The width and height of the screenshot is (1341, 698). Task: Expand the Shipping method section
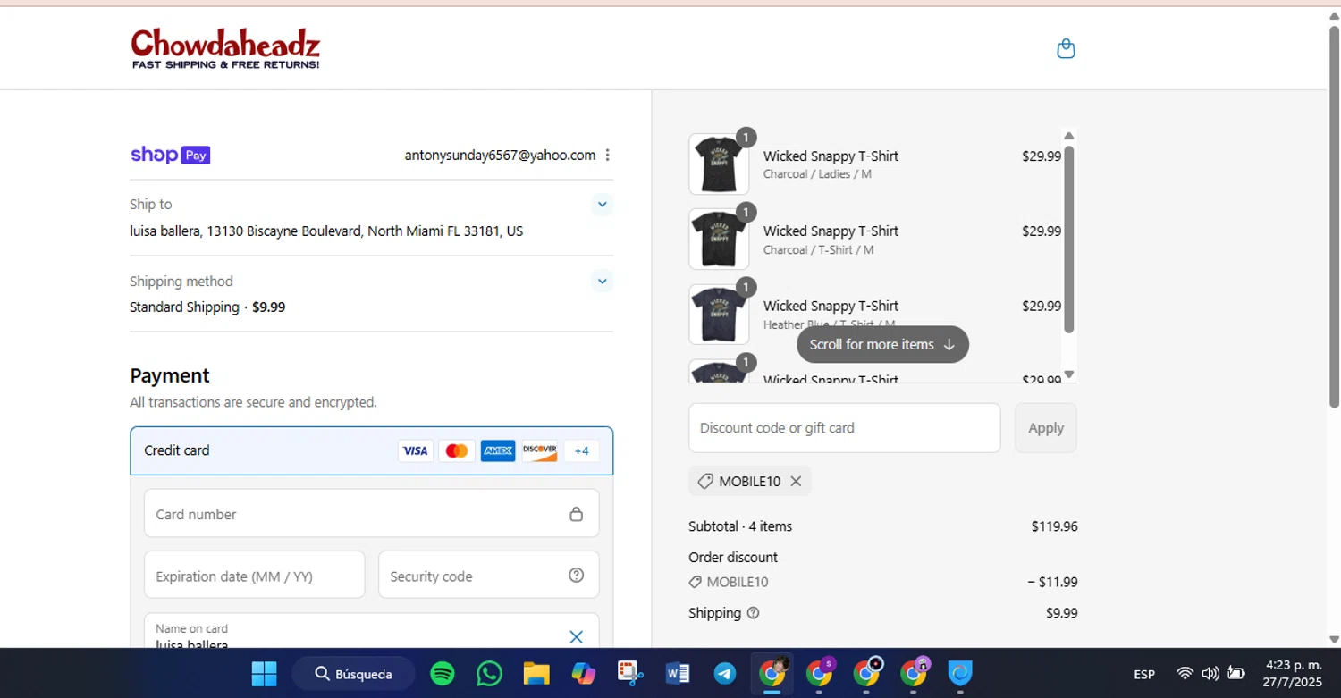603,282
